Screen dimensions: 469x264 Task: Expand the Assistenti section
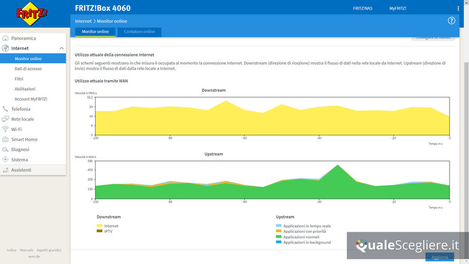(21, 170)
